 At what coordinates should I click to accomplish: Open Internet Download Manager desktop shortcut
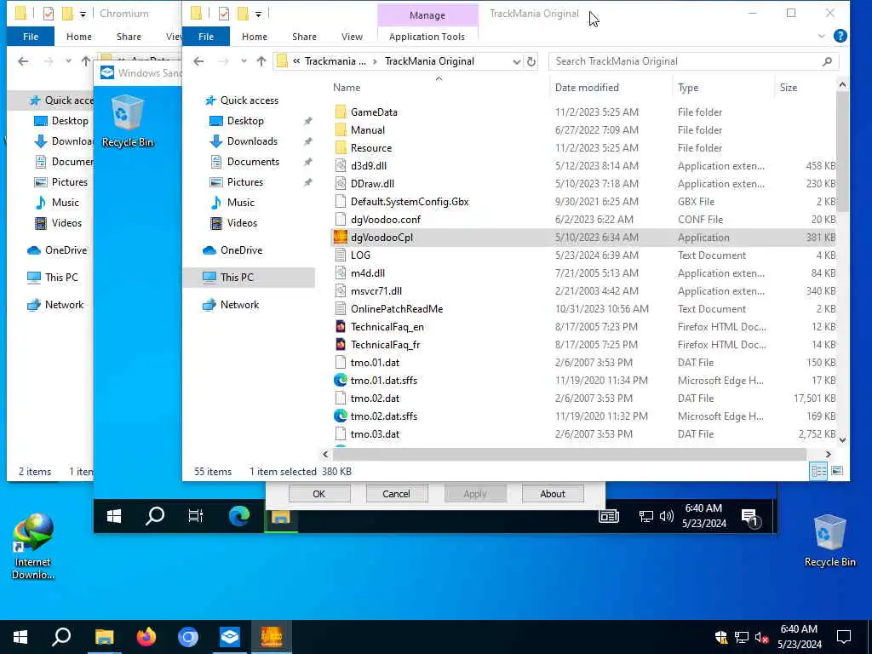coord(33,546)
